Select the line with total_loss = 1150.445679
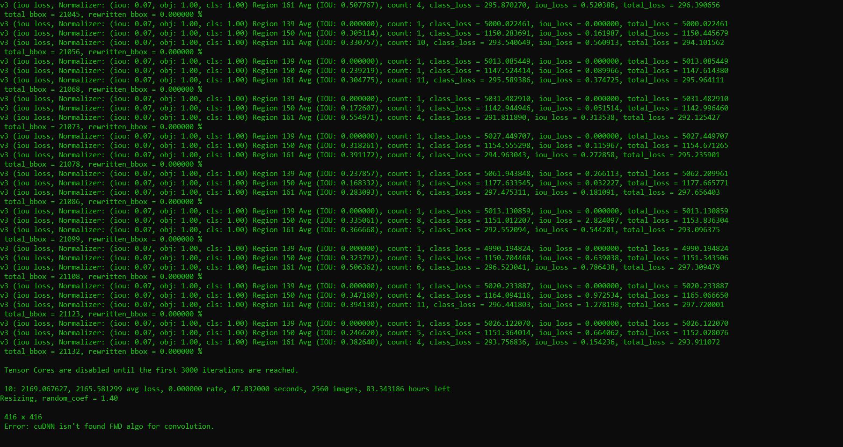The height and width of the screenshot is (447, 843). pyautogui.click(x=364, y=33)
